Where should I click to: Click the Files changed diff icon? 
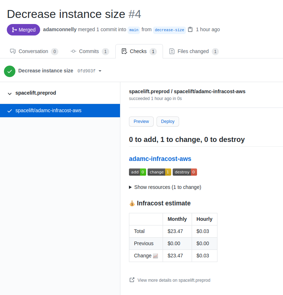pyautogui.click(x=172, y=51)
